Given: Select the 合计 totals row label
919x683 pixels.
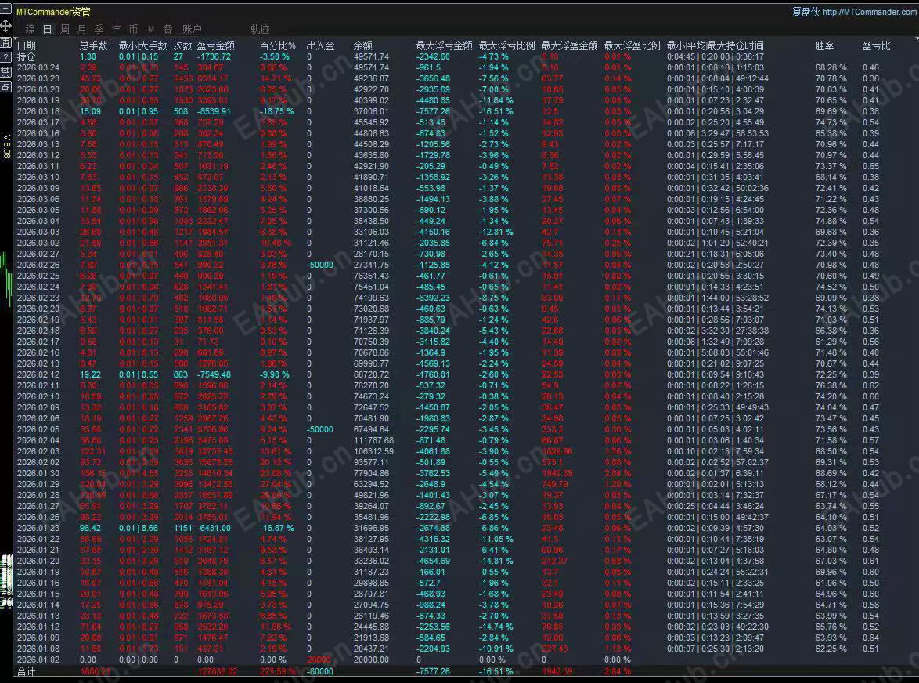Looking at the screenshot, I should click(x=27, y=672).
